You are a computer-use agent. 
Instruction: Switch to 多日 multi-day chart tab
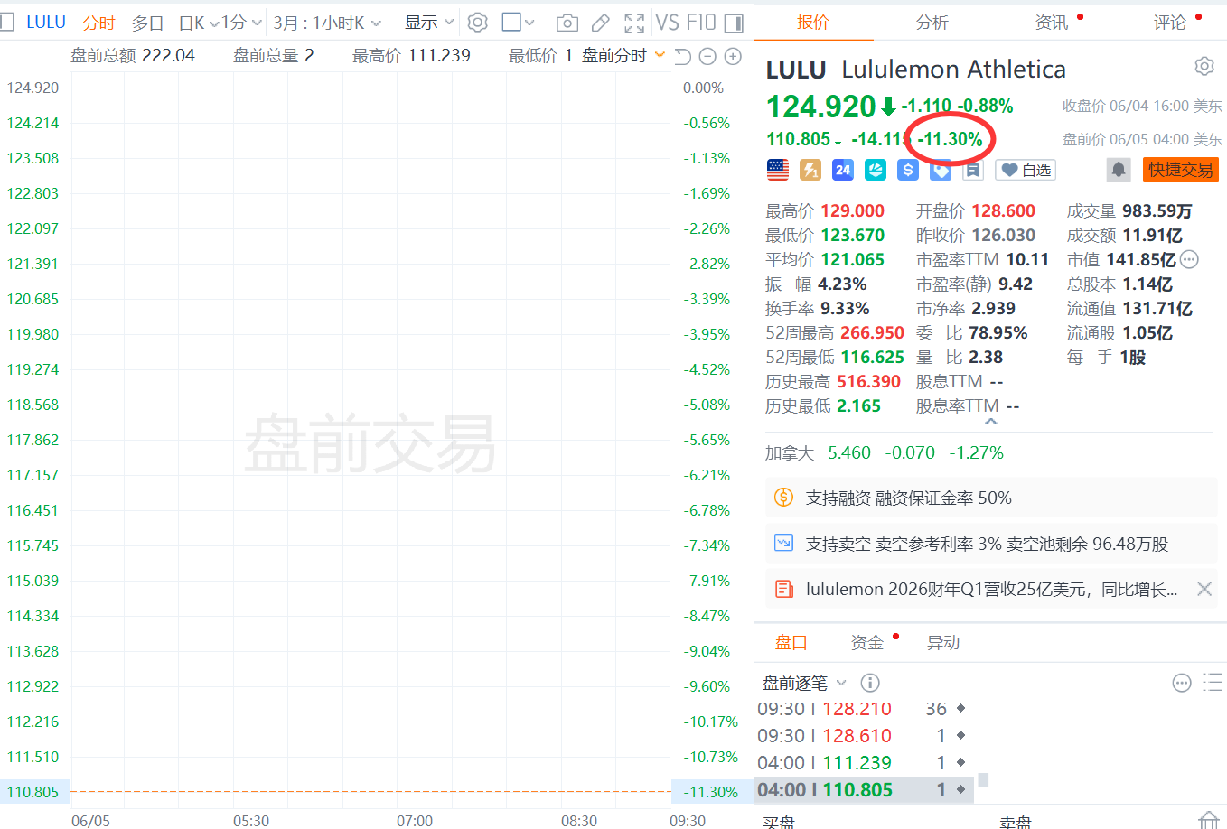click(148, 23)
